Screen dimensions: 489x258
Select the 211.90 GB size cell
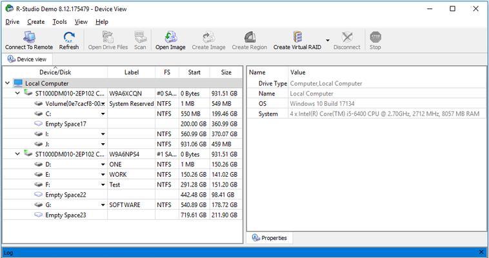(226, 215)
